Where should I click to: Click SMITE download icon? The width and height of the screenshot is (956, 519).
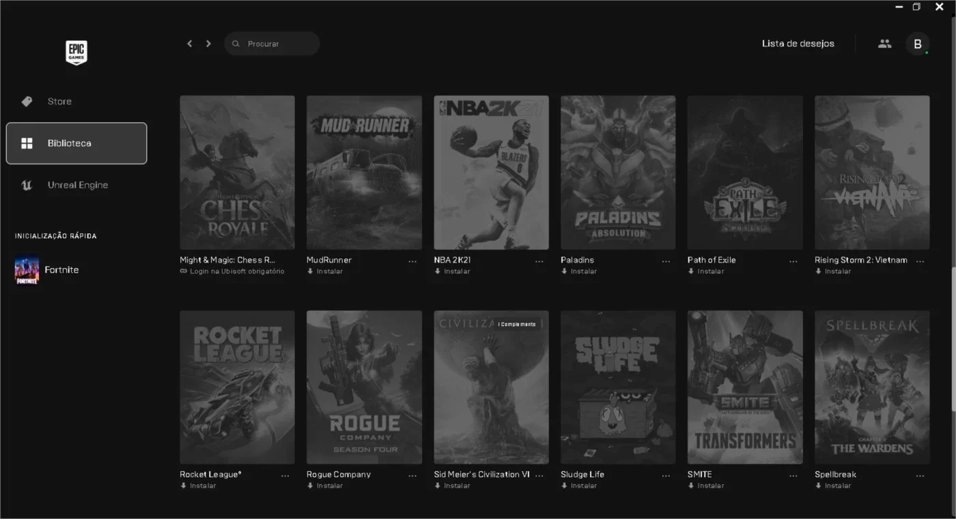click(691, 486)
